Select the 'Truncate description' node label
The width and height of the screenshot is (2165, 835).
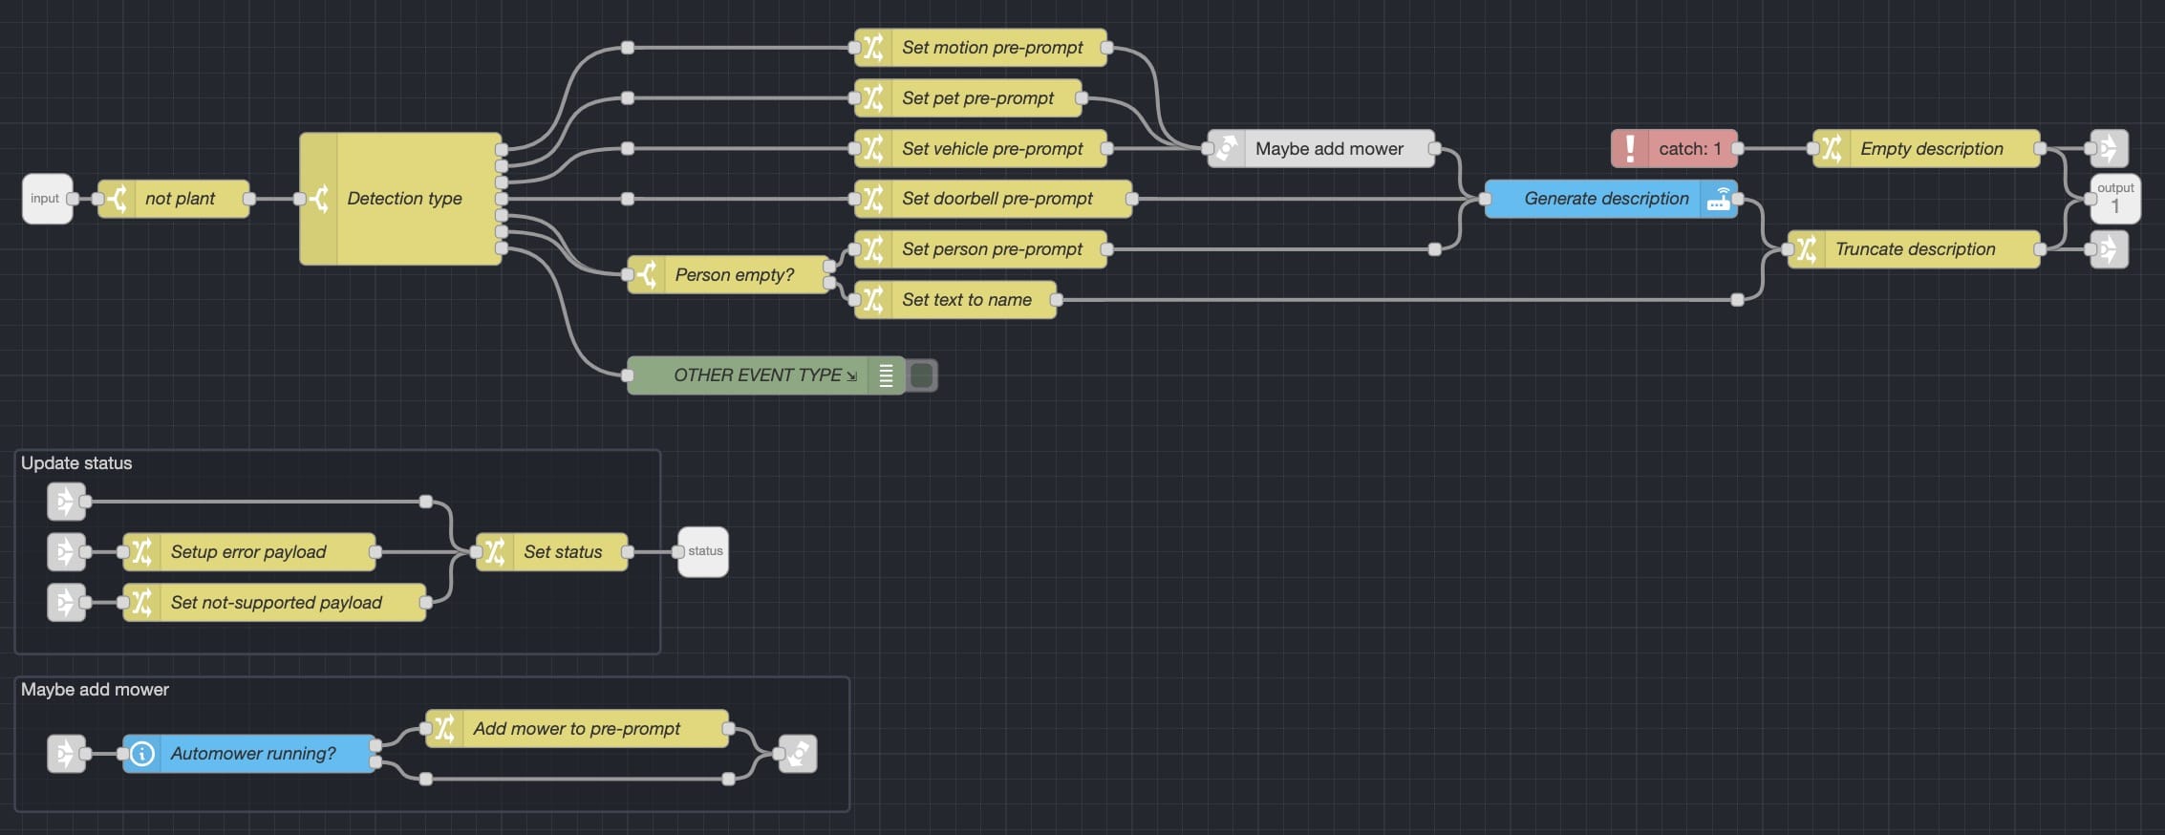click(x=1916, y=249)
